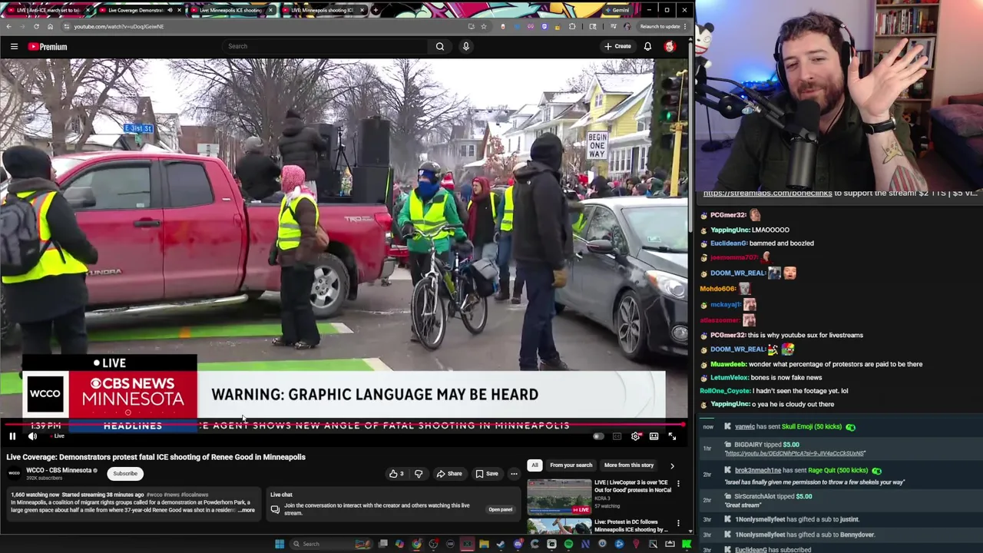Save the video to a playlist
This screenshot has width=983, height=553.
[x=487, y=474]
